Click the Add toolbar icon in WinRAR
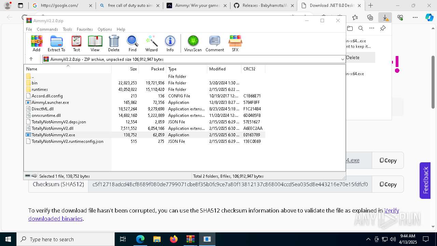The height and width of the screenshot is (246, 437). [x=37, y=43]
